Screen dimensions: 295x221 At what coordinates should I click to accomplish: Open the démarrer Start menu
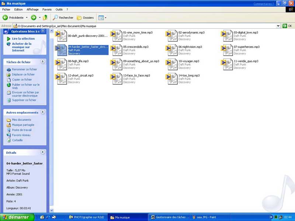tap(17, 217)
